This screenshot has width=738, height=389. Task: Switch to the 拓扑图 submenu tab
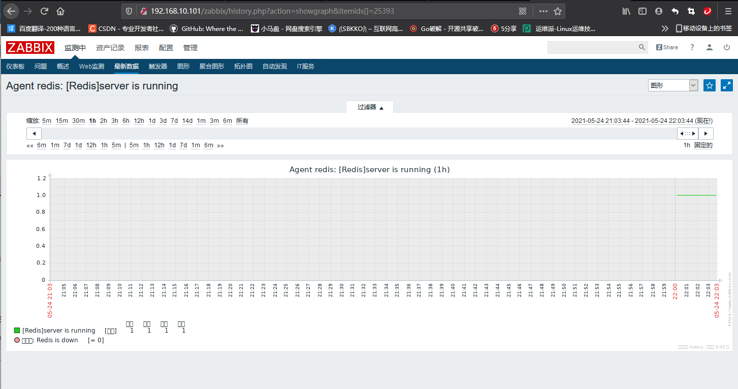[x=243, y=67]
